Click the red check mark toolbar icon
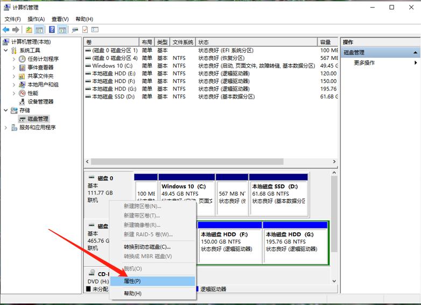This screenshot has width=421, height=305. [85, 30]
